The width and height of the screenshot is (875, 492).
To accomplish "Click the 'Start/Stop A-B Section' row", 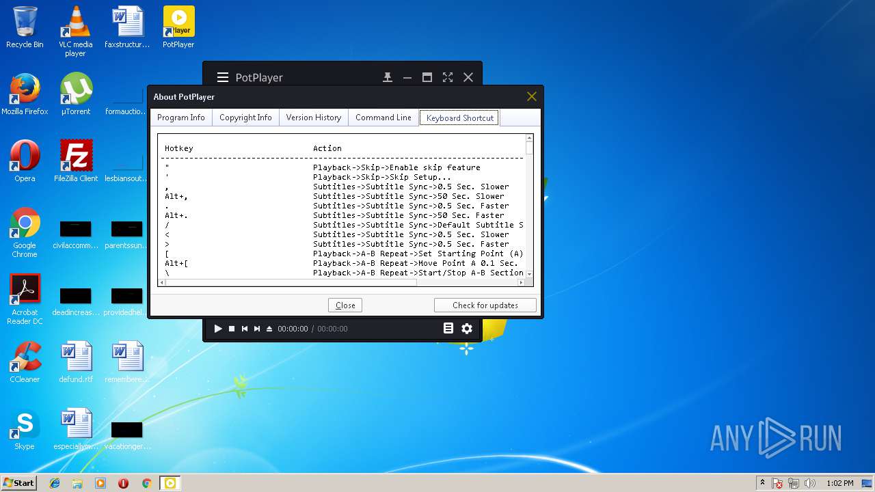I will tap(342, 273).
